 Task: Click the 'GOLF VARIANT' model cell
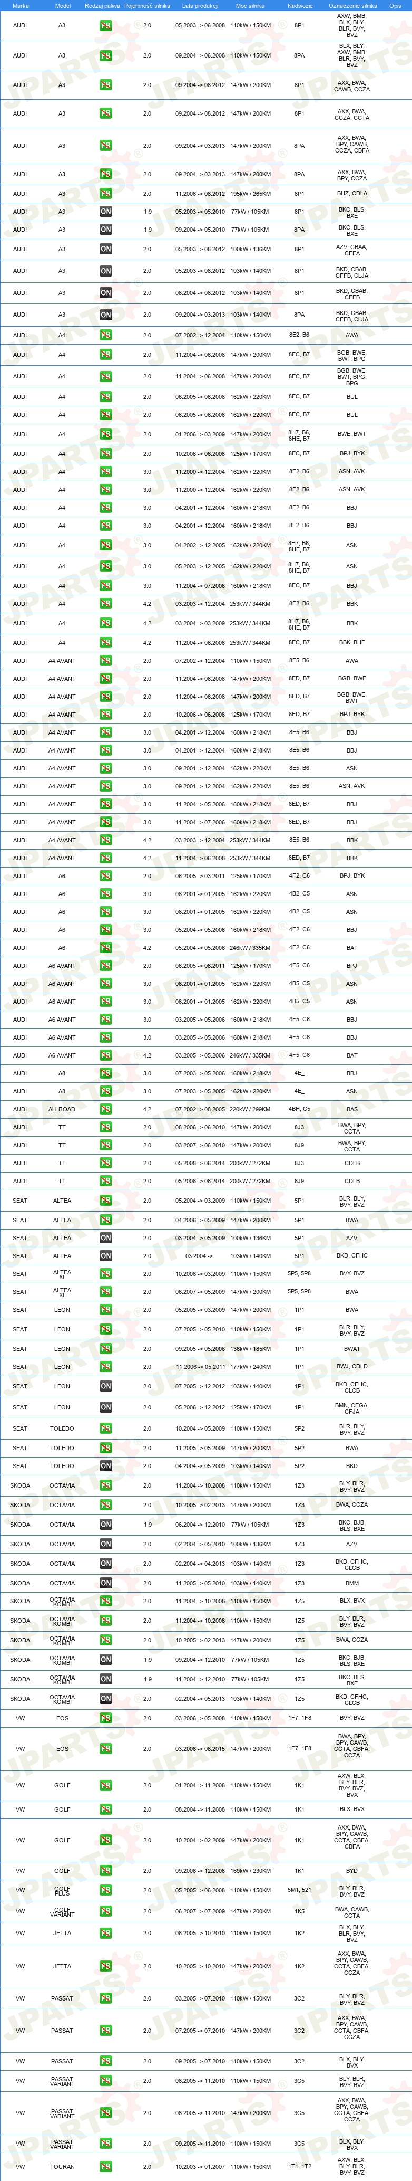point(63,1911)
